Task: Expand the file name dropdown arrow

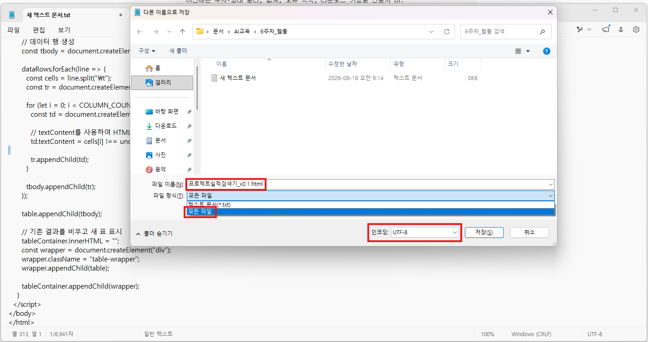Action: (x=550, y=185)
